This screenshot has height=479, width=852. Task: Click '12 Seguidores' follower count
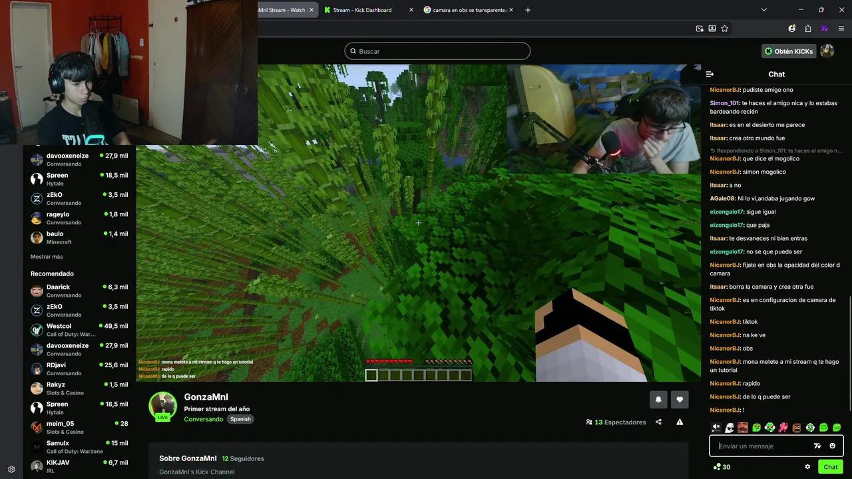pos(243,458)
